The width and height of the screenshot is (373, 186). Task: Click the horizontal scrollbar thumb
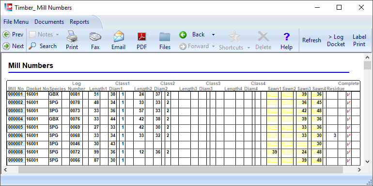(181, 170)
